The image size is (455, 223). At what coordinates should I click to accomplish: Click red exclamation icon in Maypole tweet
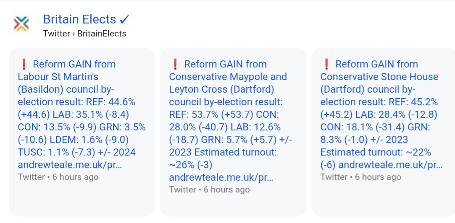175,64
